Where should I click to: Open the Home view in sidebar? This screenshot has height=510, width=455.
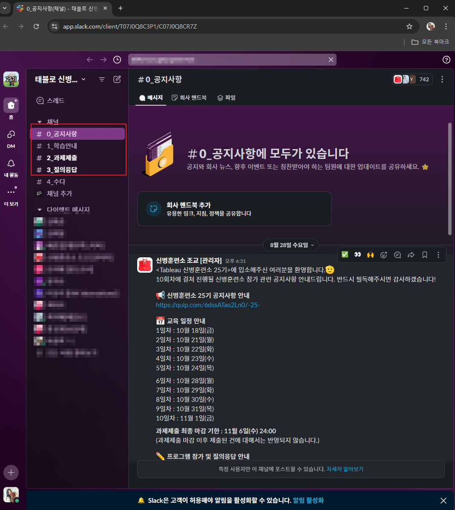coord(11,105)
